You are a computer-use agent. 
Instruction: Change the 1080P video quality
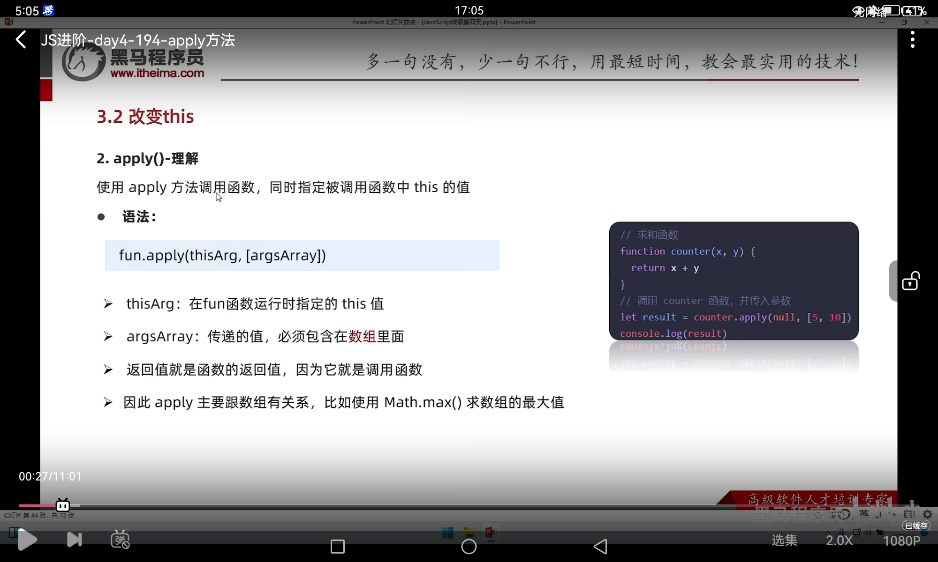click(901, 540)
